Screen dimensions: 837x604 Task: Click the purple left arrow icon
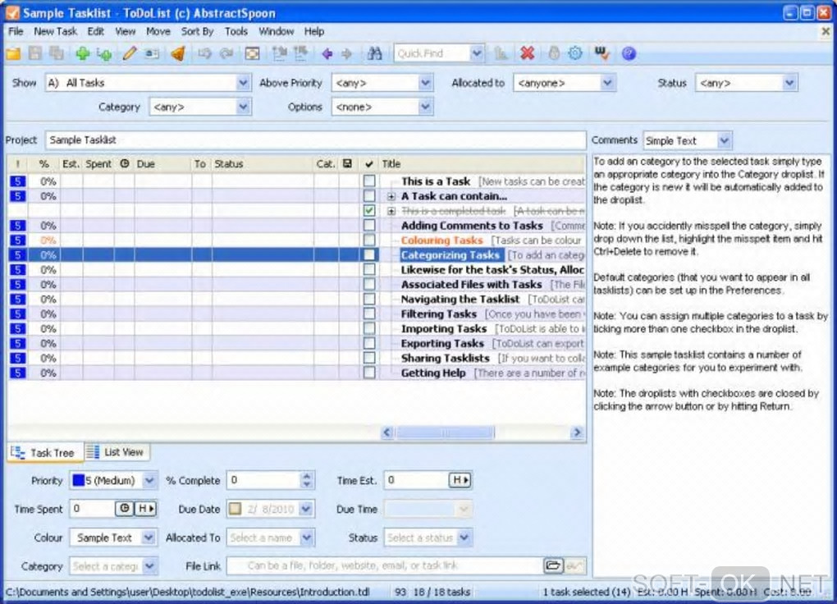[327, 53]
